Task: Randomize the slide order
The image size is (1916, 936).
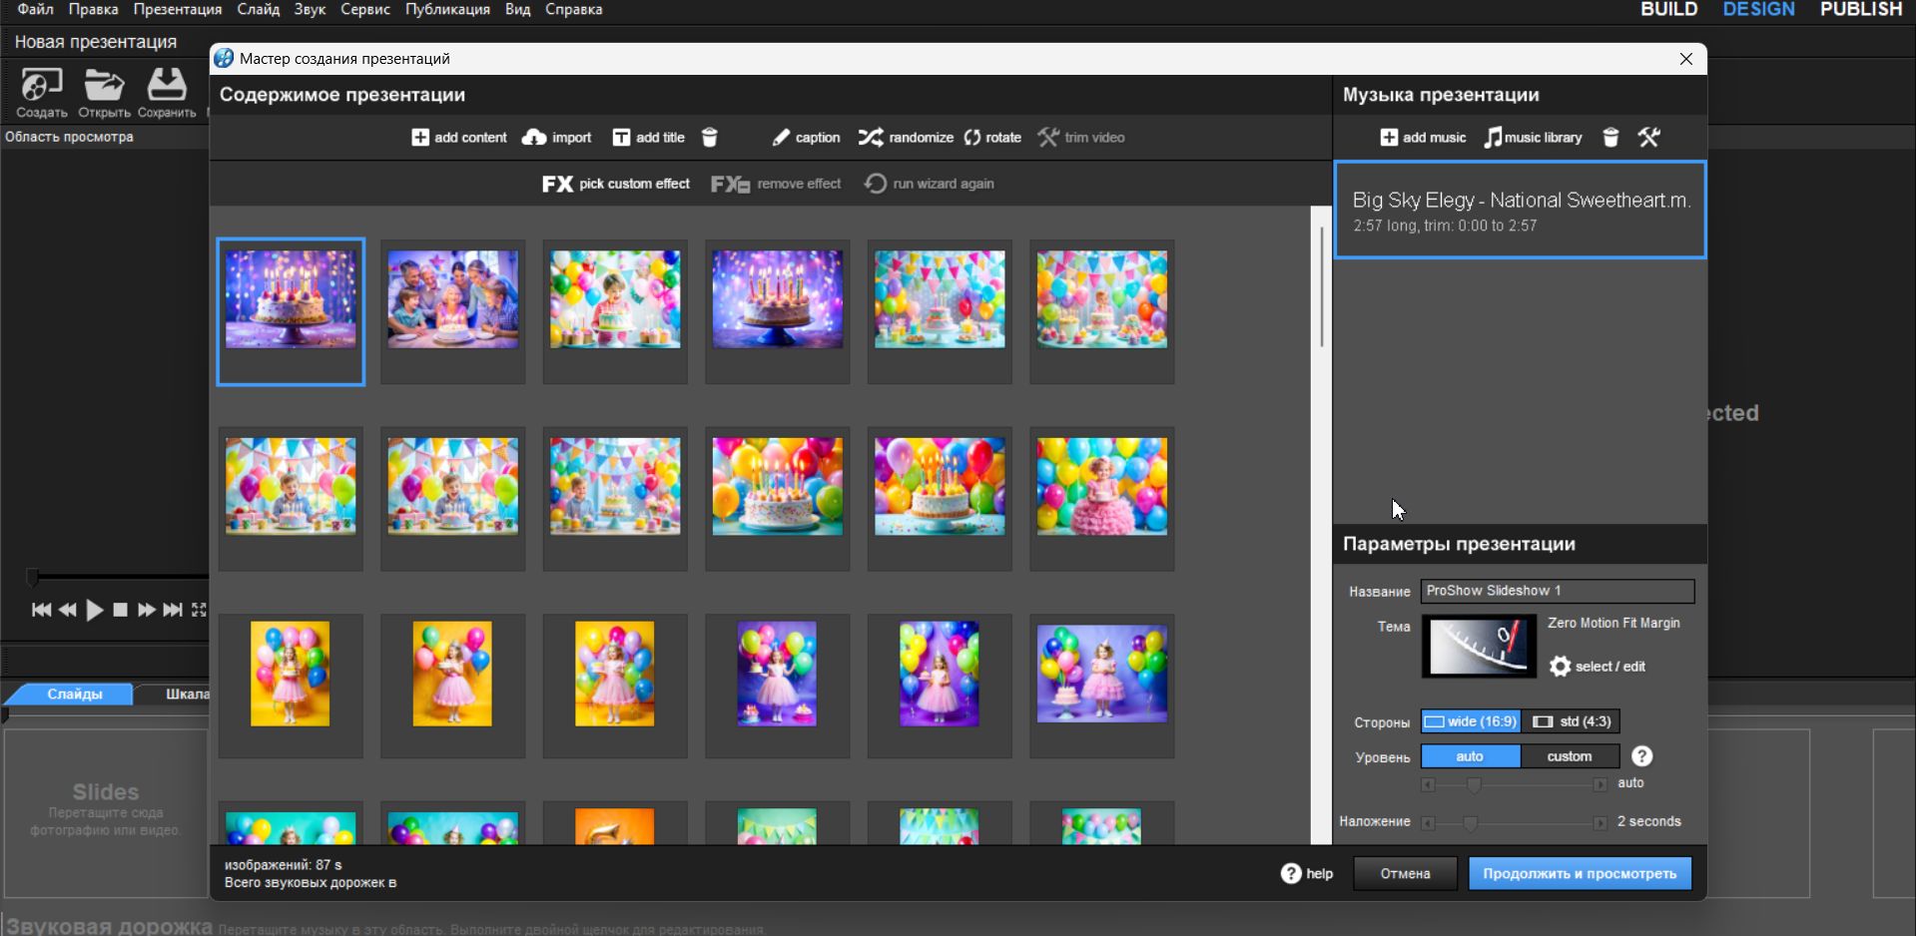Action: 906,138
